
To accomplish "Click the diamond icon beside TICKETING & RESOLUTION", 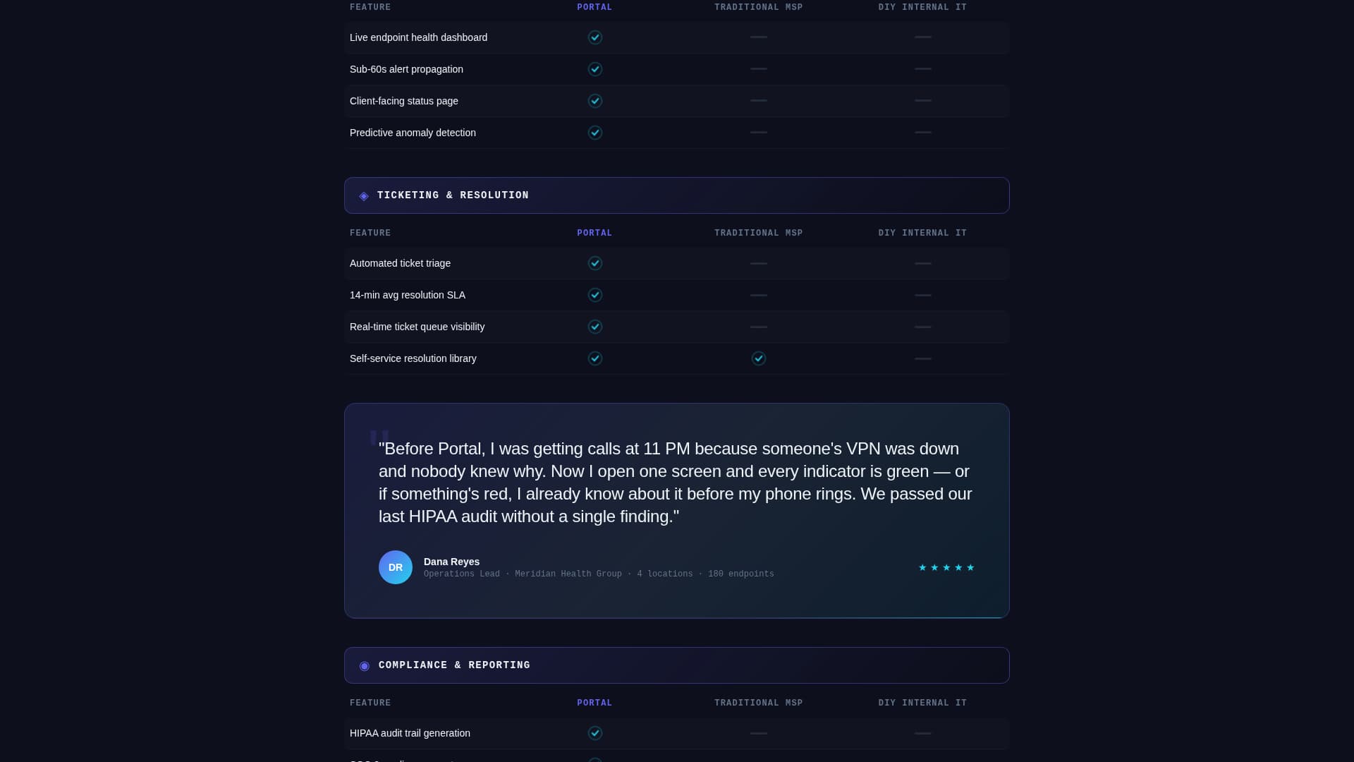I will click(x=364, y=196).
